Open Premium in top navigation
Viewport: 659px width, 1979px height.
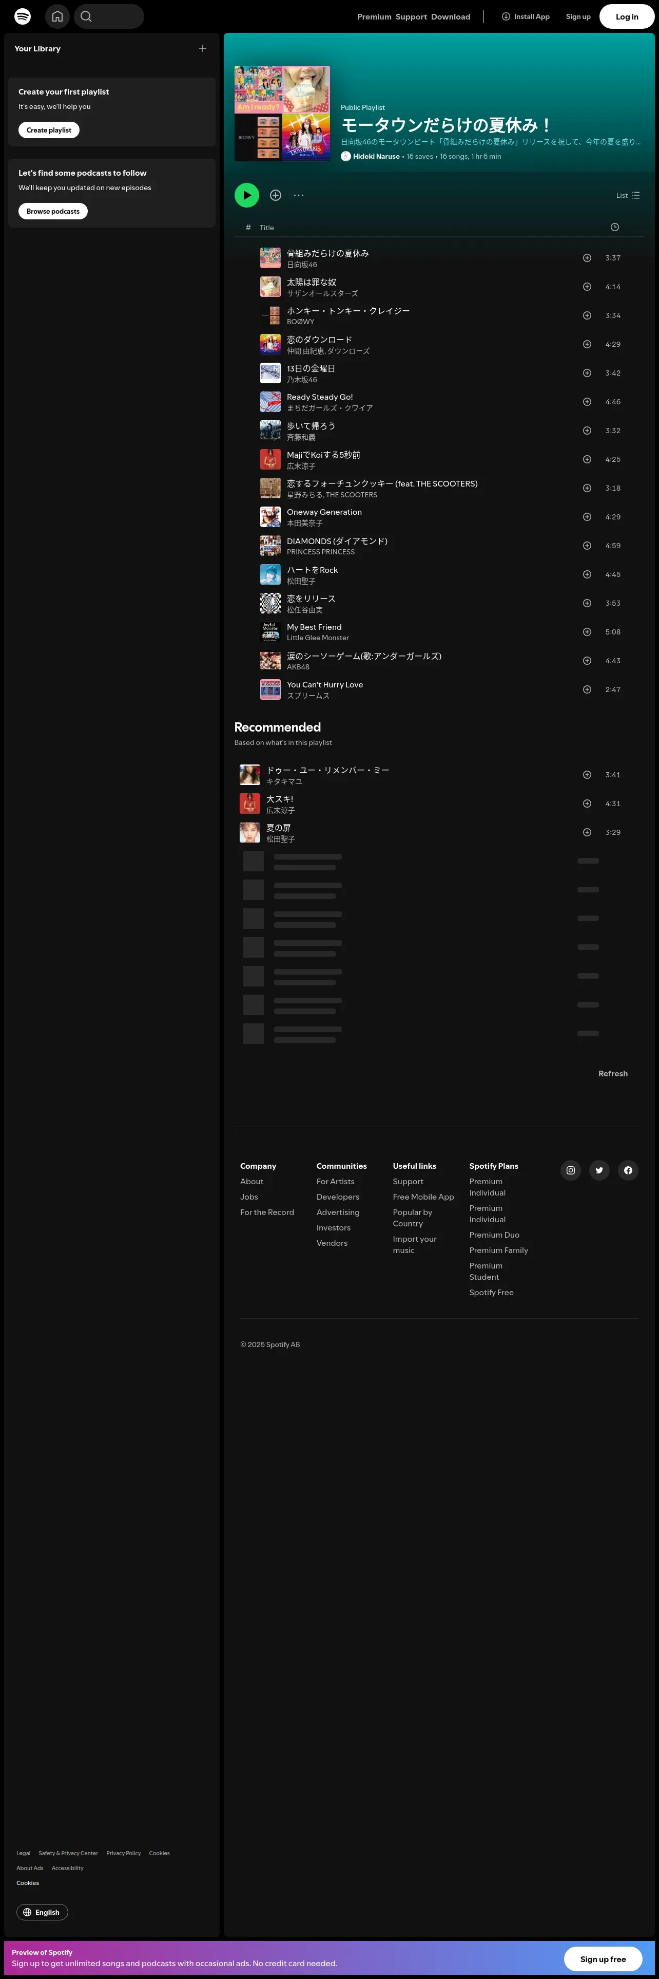pyautogui.click(x=374, y=17)
